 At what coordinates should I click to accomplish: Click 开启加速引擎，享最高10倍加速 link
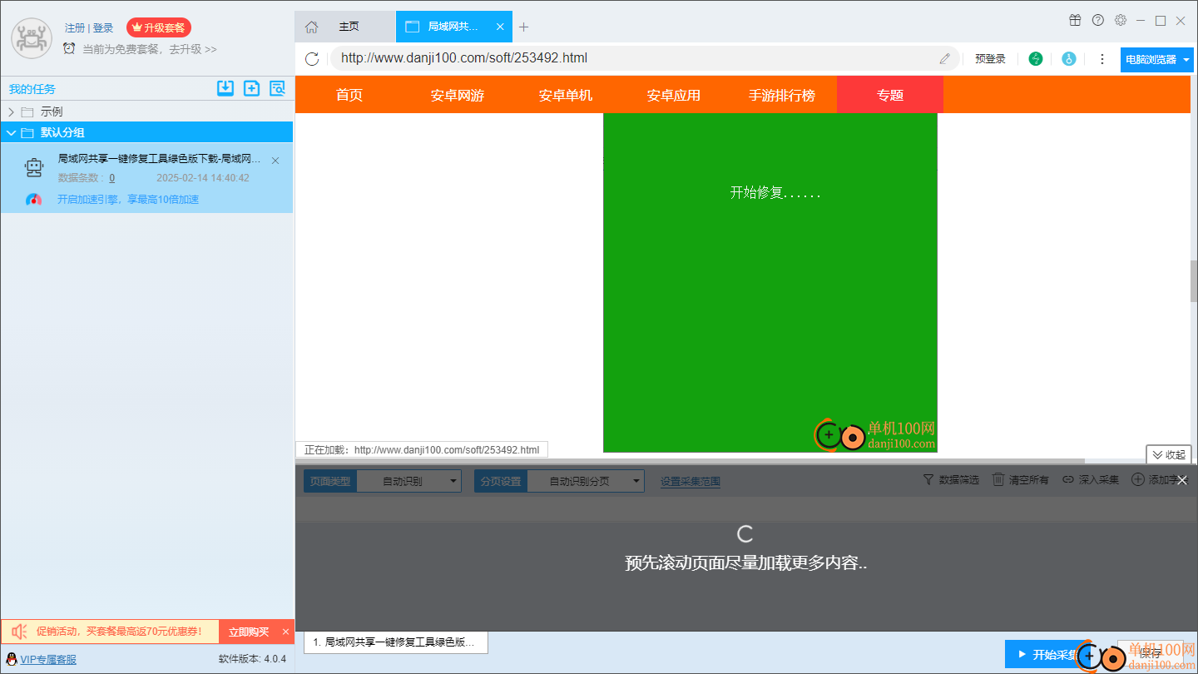click(x=128, y=200)
